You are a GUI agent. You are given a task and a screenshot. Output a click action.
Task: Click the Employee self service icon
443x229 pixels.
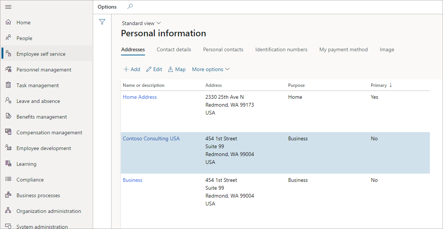(9, 54)
